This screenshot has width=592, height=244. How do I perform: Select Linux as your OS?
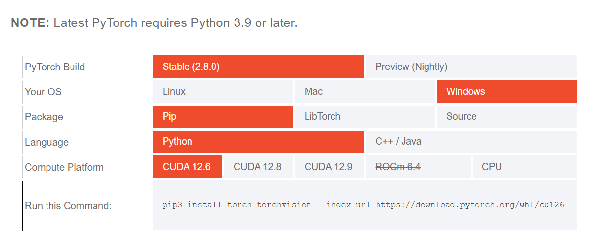(x=223, y=91)
